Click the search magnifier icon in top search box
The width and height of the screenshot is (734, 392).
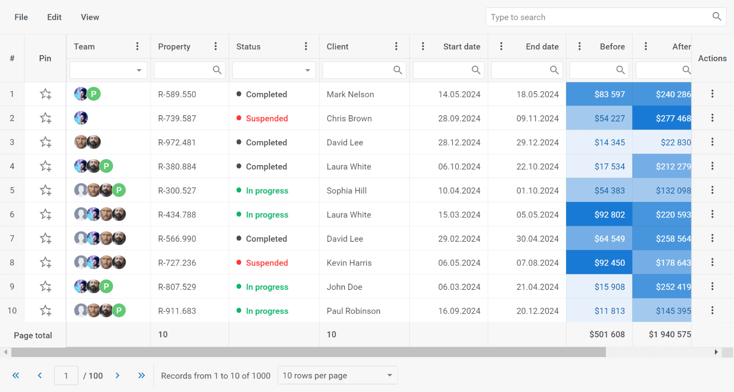point(716,16)
